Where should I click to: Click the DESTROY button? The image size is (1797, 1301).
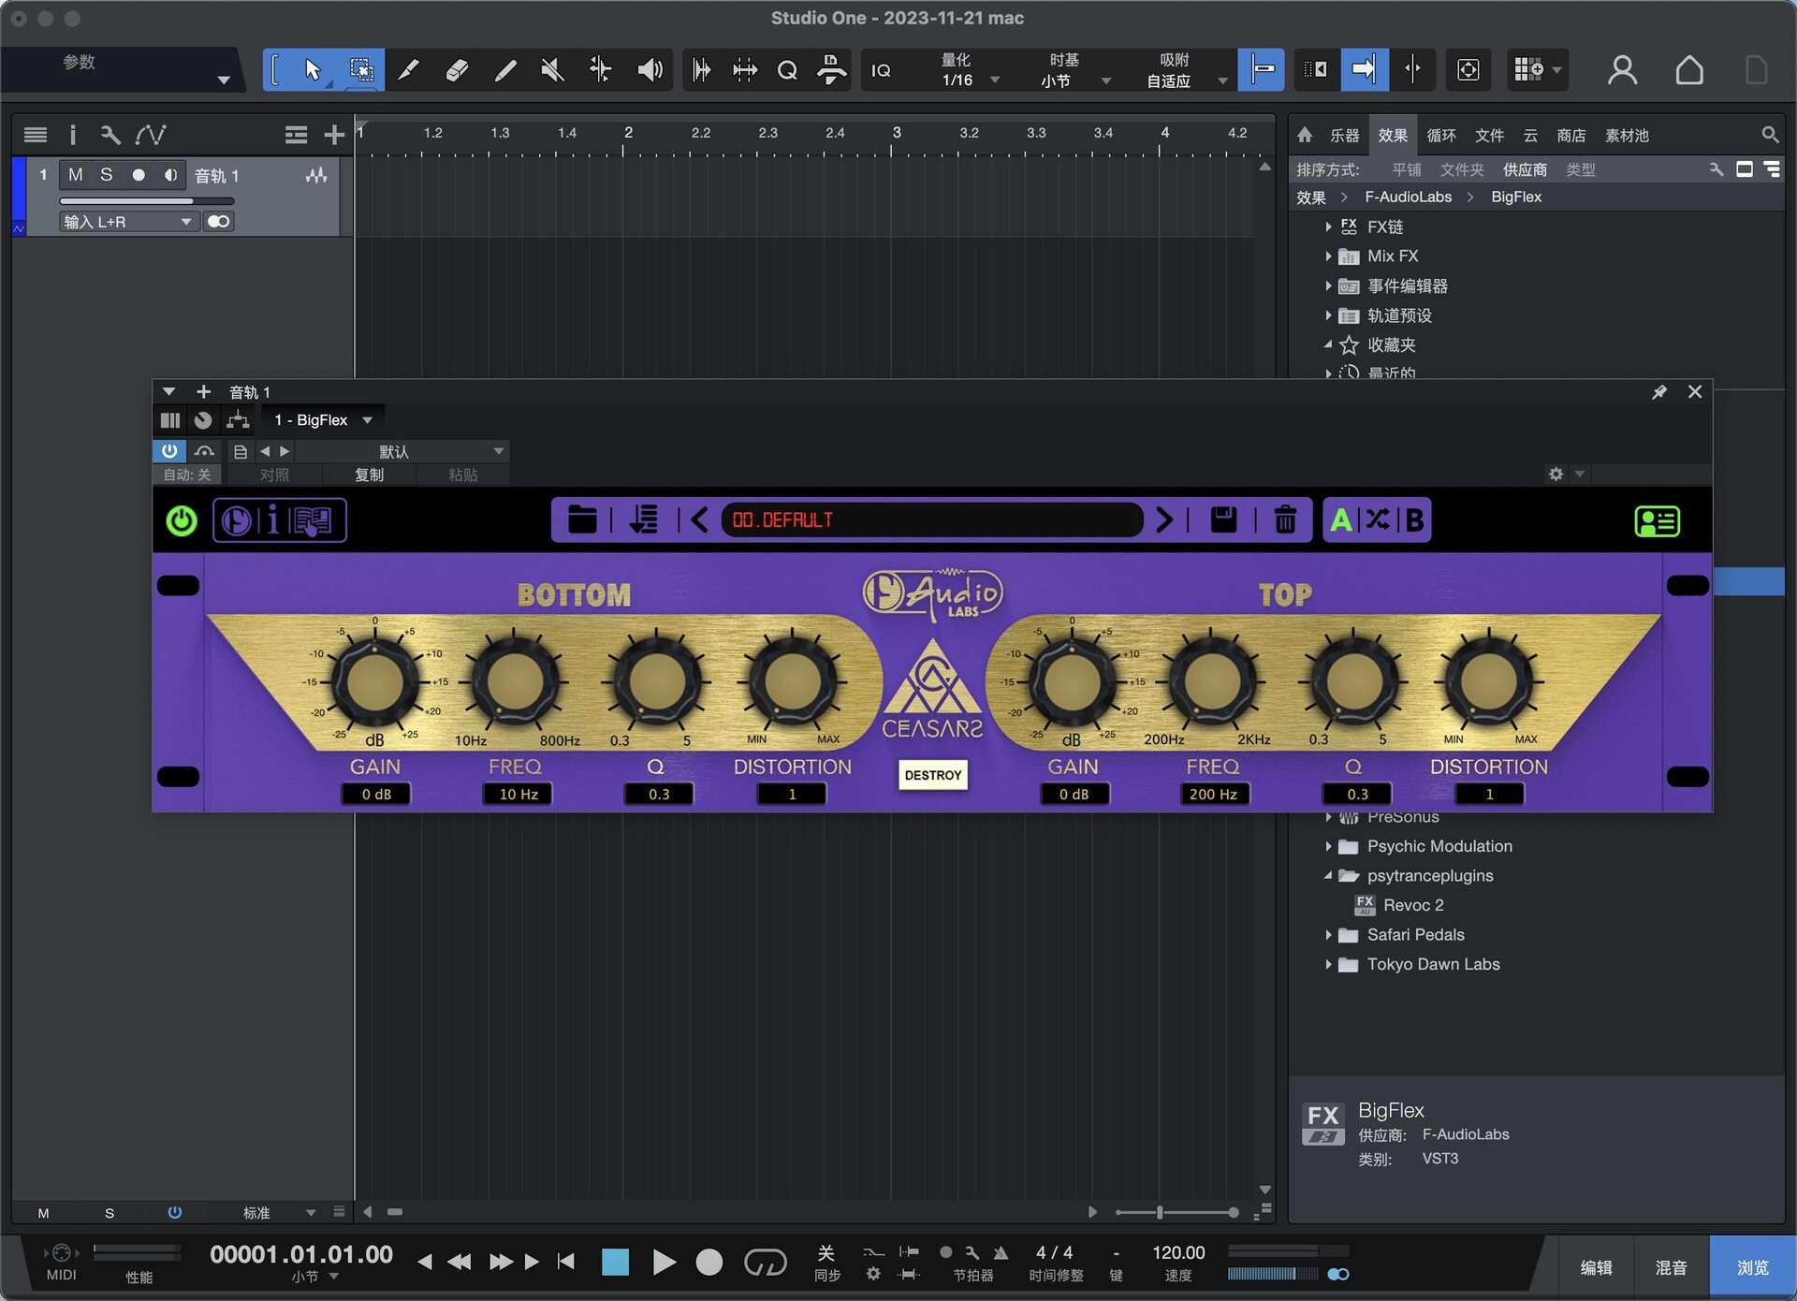tap(932, 775)
